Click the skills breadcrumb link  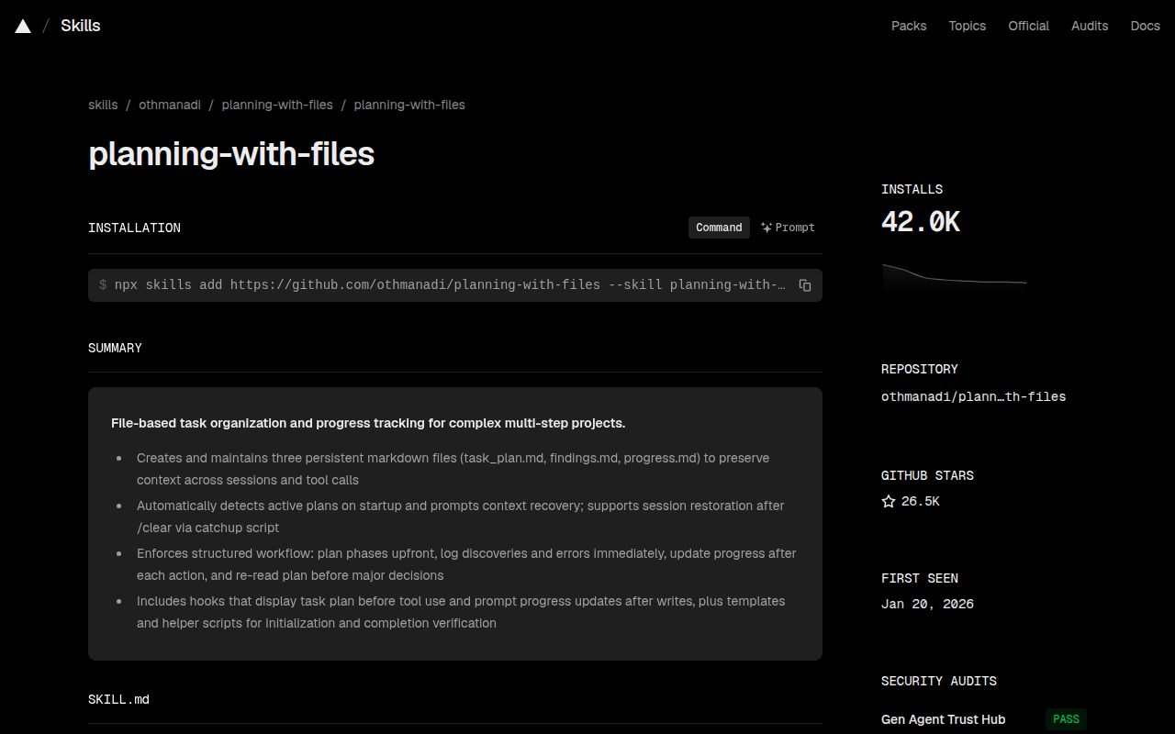tap(103, 105)
